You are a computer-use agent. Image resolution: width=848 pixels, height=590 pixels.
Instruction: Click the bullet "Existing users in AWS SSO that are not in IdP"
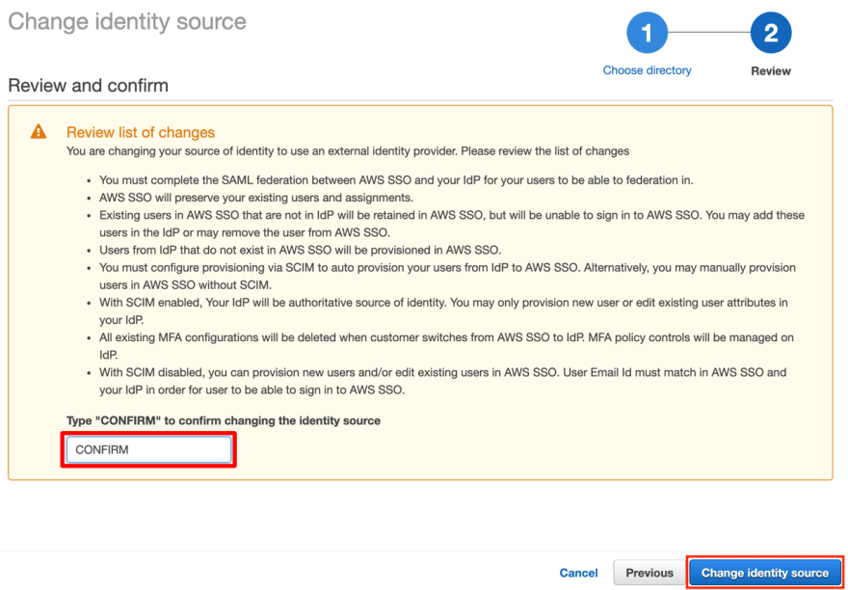click(x=452, y=224)
